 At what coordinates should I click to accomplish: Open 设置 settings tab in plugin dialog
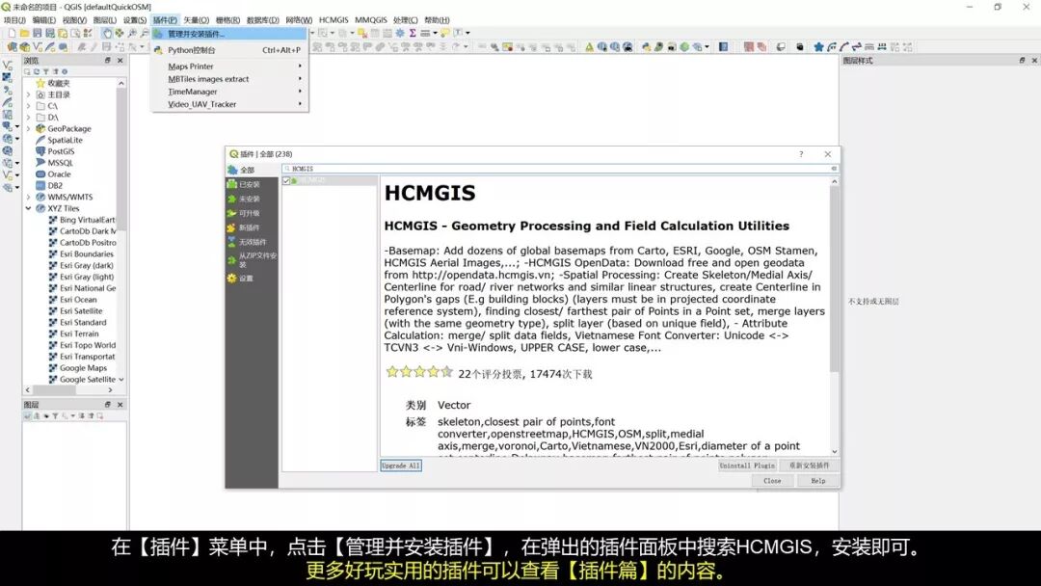click(252, 279)
